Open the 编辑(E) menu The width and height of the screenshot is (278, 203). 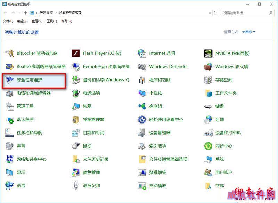pyautogui.click(x=22, y=21)
